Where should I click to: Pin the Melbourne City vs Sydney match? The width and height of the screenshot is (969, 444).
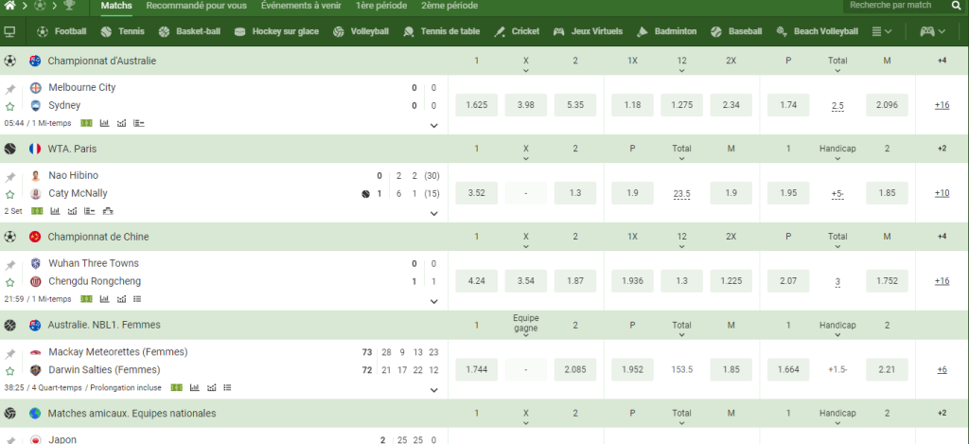(x=9, y=89)
